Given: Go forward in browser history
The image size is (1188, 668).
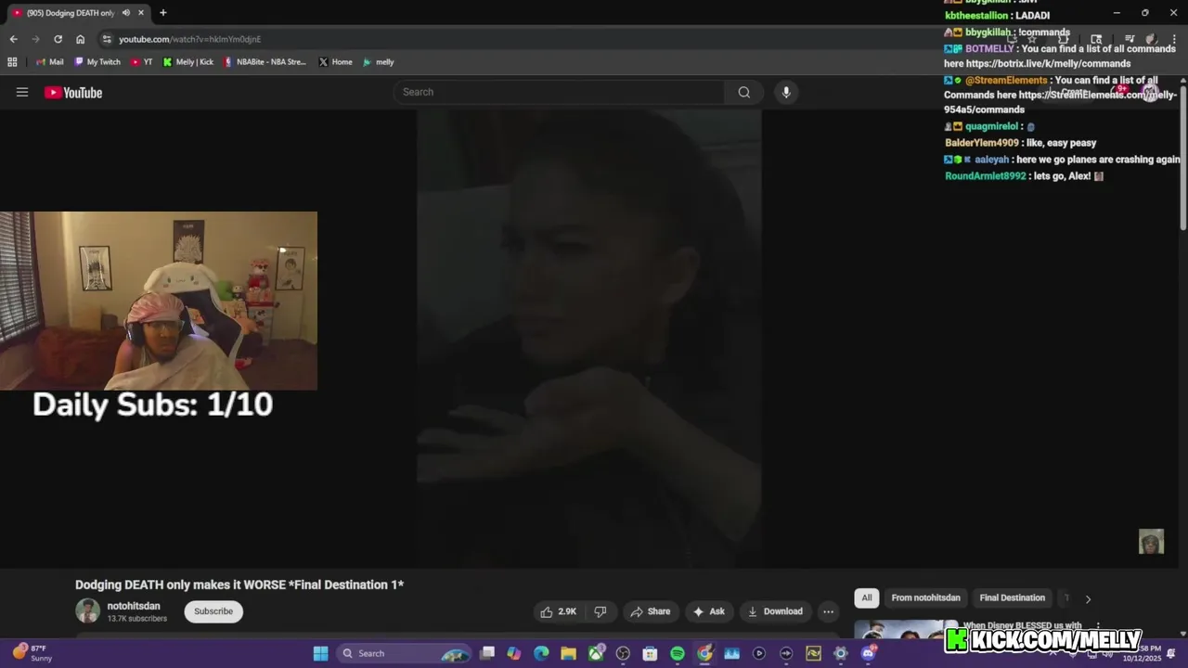Looking at the screenshot, I should pyautogui.click(x=35, y=39).
